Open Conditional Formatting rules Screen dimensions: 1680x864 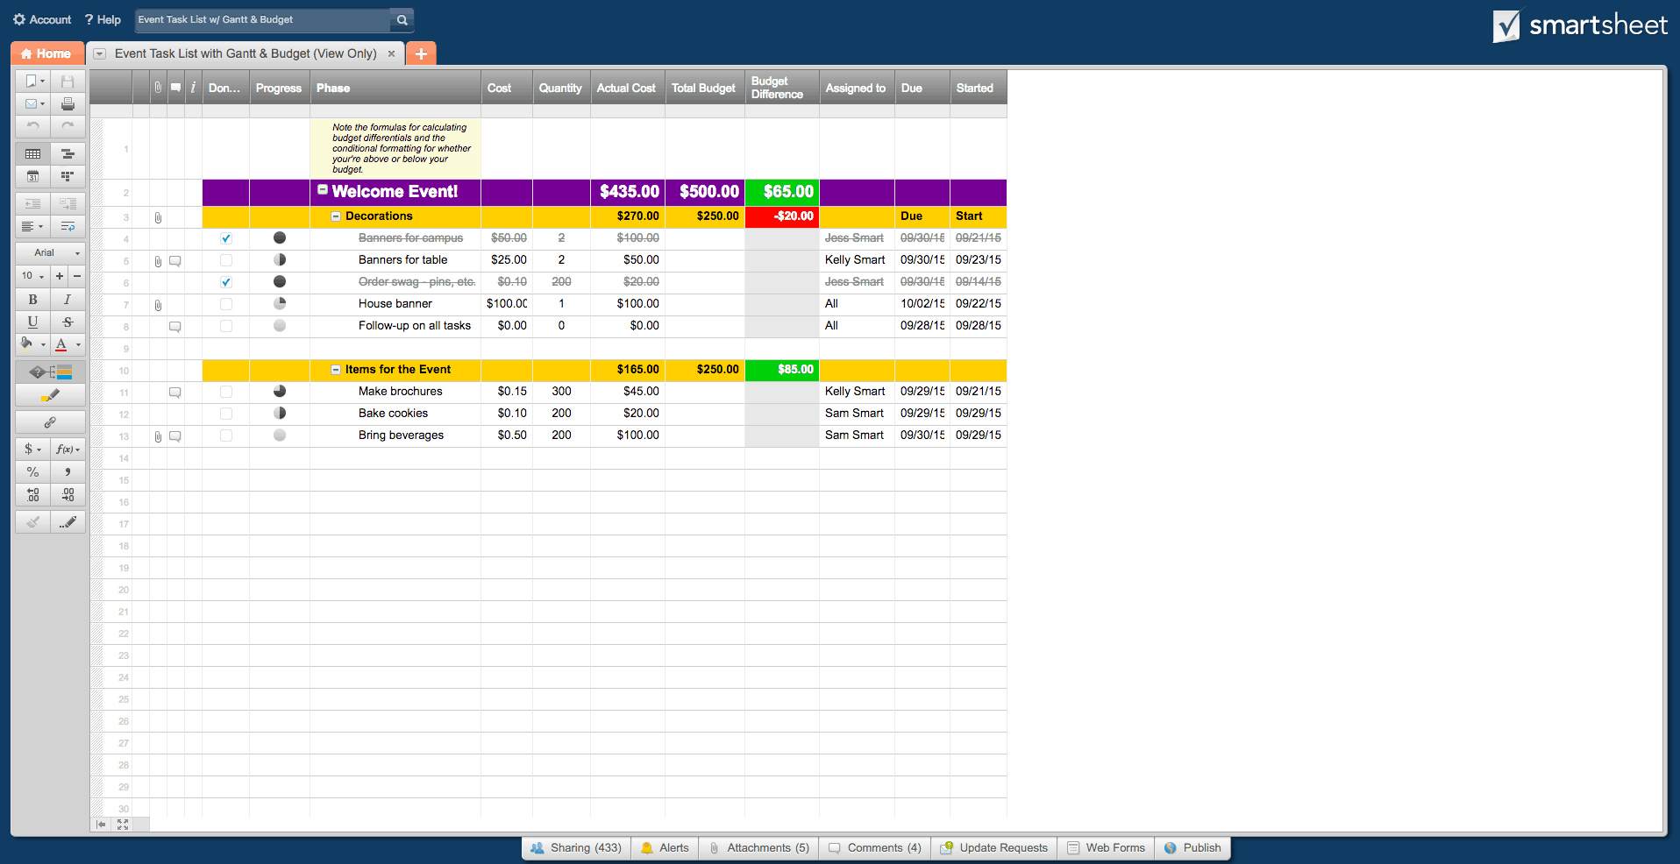pyautogui.click(x=50, y=372)
